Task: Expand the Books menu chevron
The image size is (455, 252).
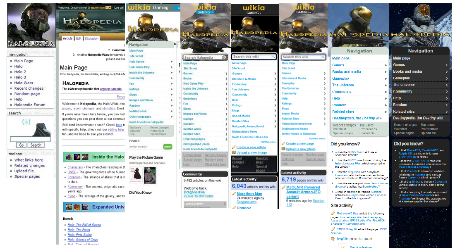Action: pos(226,78)
